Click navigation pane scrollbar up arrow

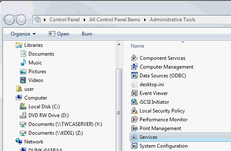click(119, 44)
